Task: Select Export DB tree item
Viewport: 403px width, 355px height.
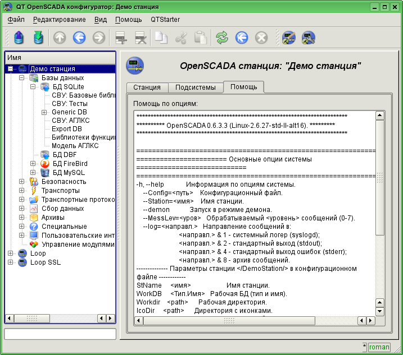Action: pyautogui.click(x=67, y=129)
